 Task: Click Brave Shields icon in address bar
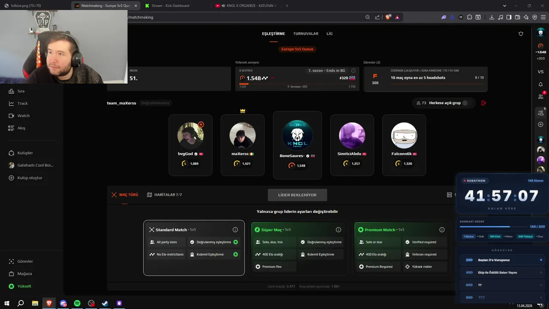[388, 17]
